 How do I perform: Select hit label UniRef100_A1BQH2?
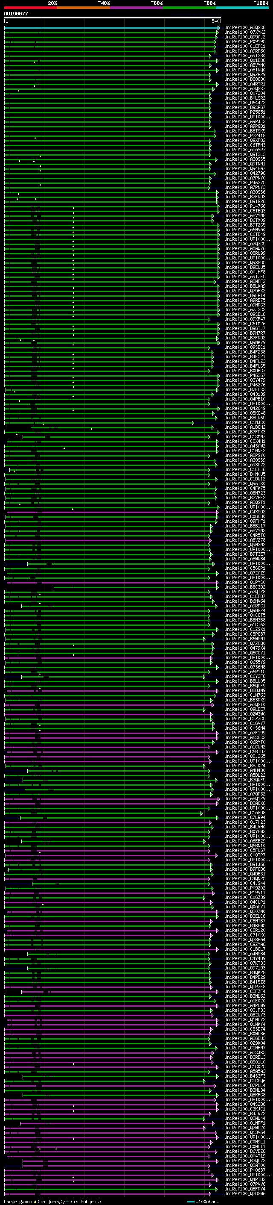tap(245, 427)
